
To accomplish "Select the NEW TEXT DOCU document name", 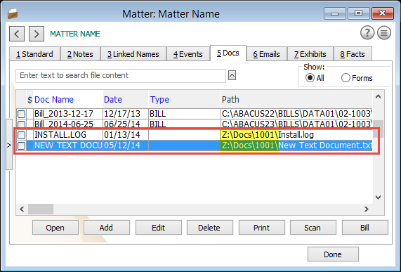I will click(68, 145).
